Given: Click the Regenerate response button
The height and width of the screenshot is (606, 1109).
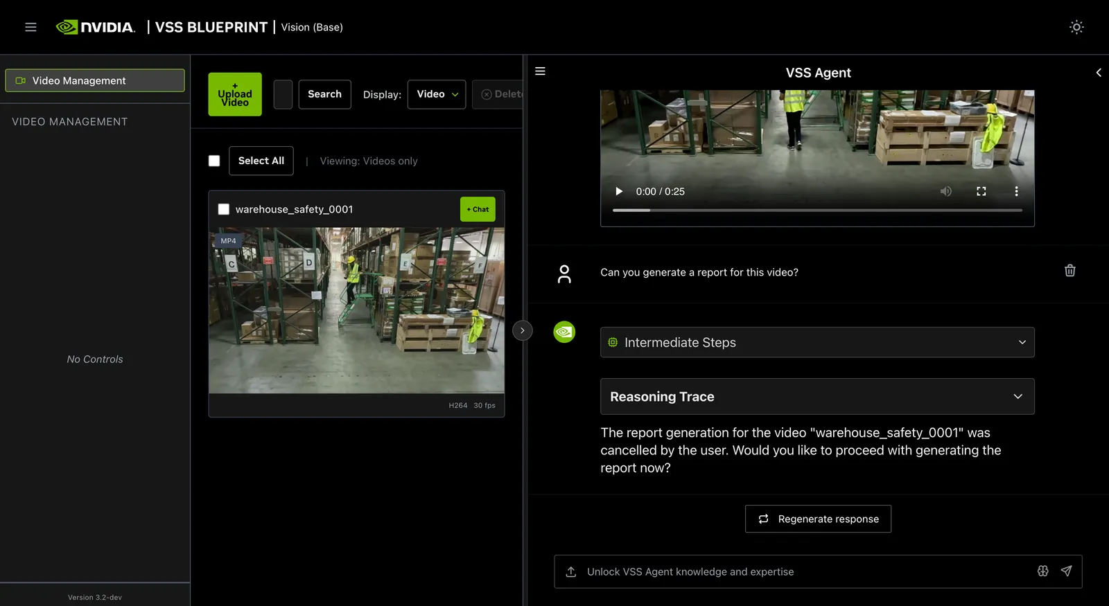Looking at the screenshot, I should 818,519.
